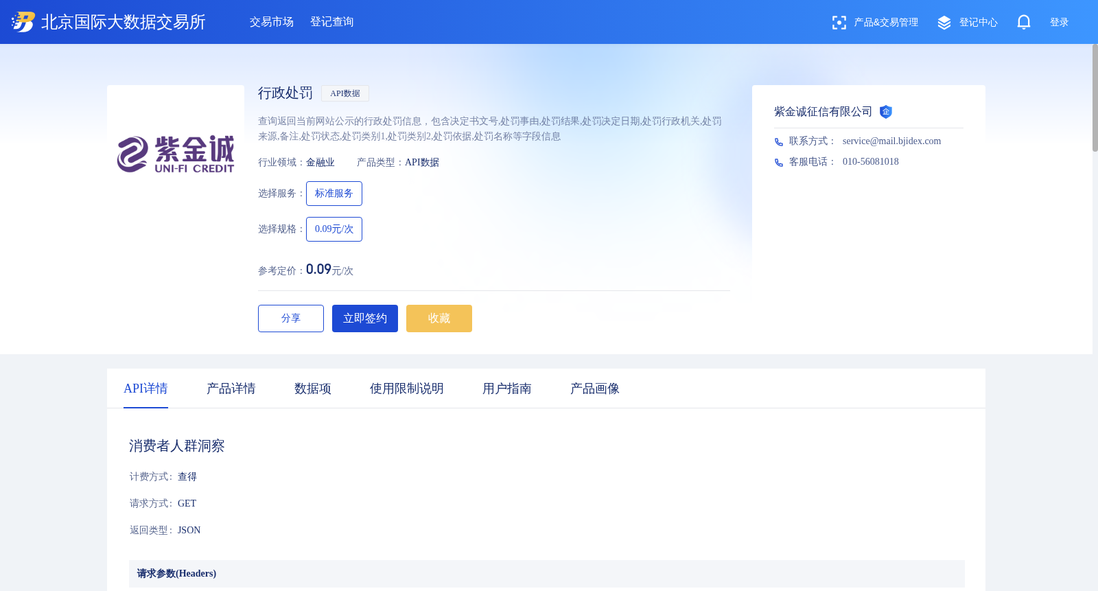Select the 标准服务 service option

click(334, 194)
